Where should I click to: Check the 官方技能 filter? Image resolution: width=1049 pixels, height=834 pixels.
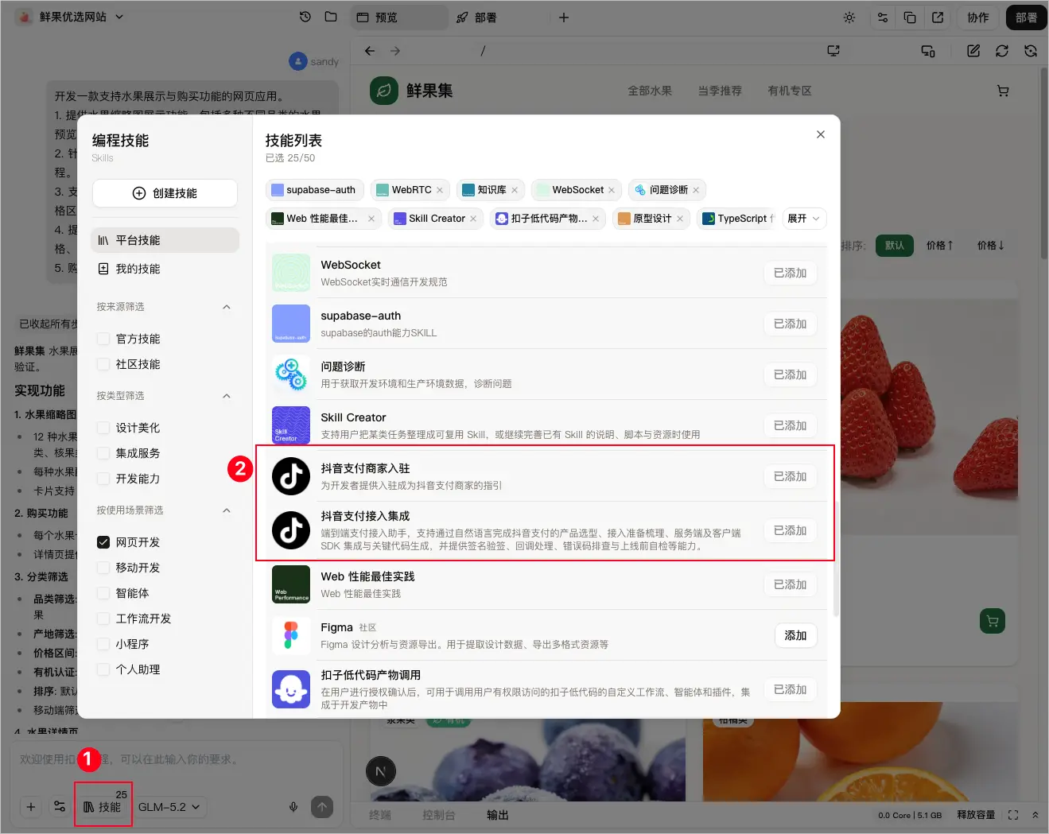pyautogui.click(x=103, y=339)
